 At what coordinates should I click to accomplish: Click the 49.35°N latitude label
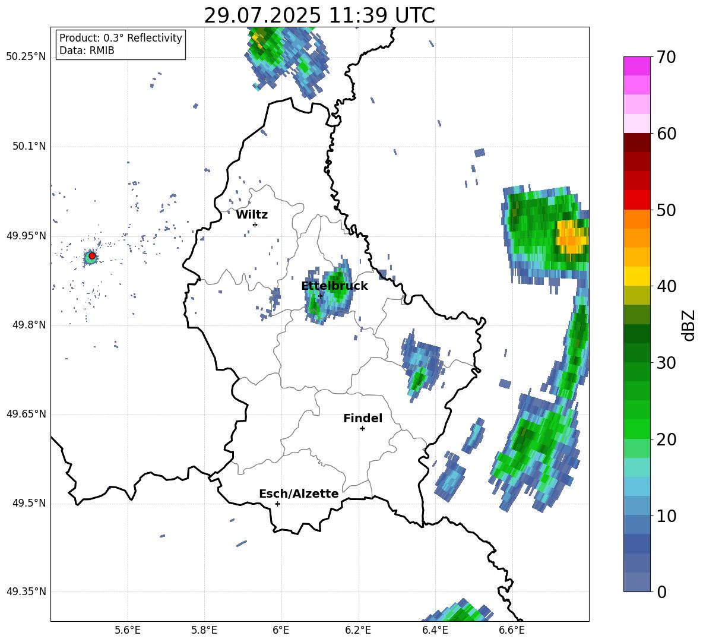[x=26, y=592]
